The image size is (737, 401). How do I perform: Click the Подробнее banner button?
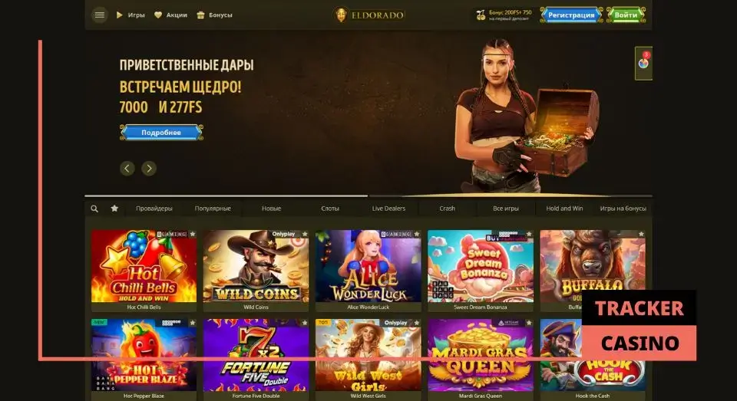click(161, 133)
